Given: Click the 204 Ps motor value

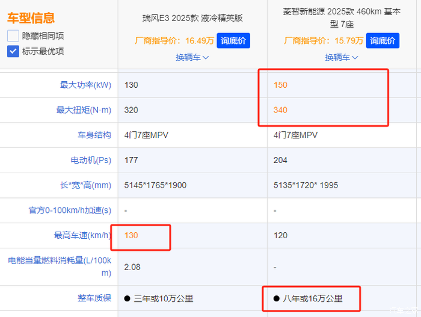Looking at the screenshot, I should [x=280, y=160].
